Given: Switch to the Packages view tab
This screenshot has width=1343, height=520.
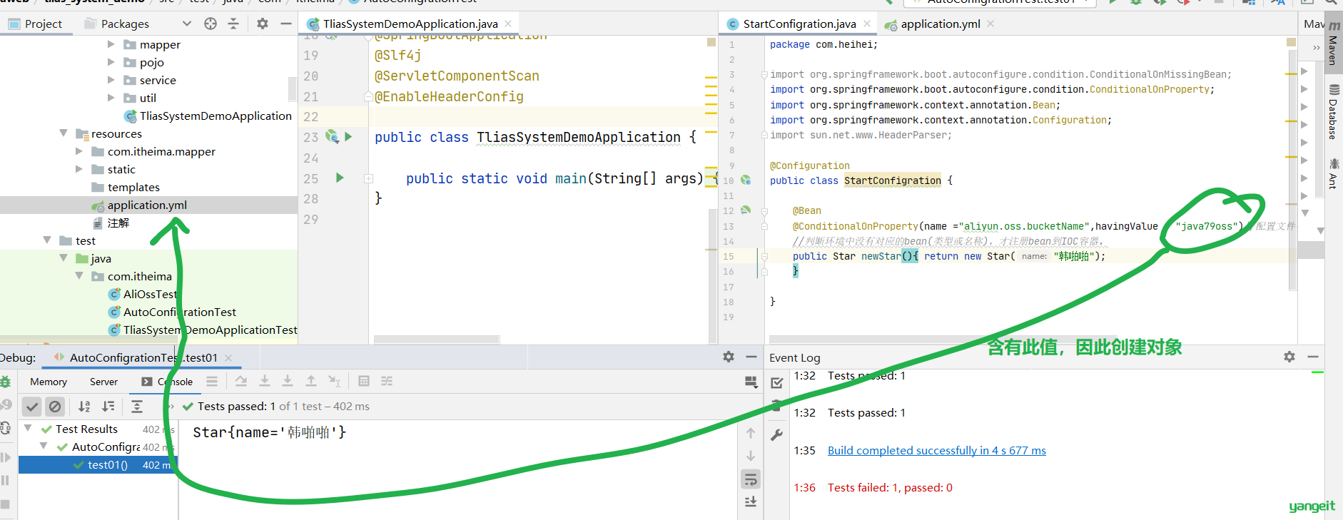Looking at the screenshot, I should (117, 24).
